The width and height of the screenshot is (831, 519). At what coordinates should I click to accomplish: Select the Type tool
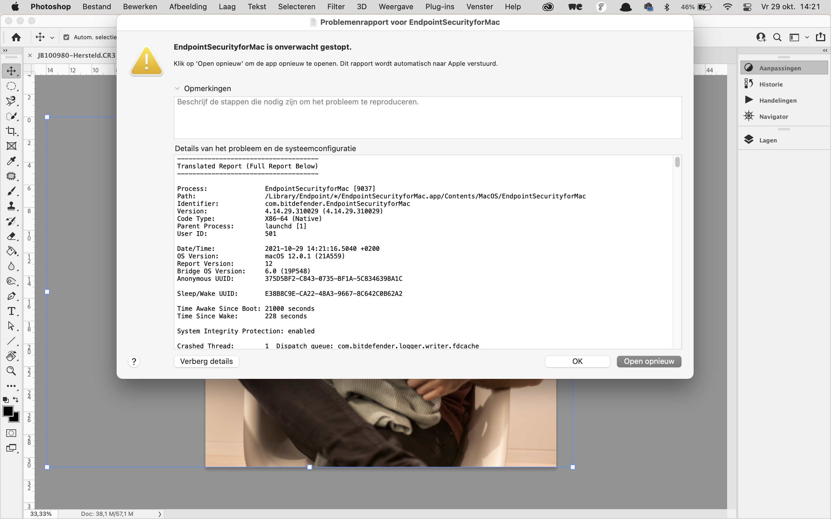pos(11,311)
